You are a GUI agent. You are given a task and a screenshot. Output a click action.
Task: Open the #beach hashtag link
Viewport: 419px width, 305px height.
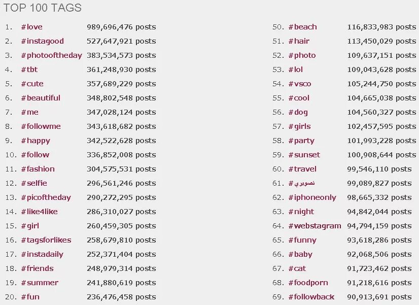pyautogui.click(x=302, y=27)
